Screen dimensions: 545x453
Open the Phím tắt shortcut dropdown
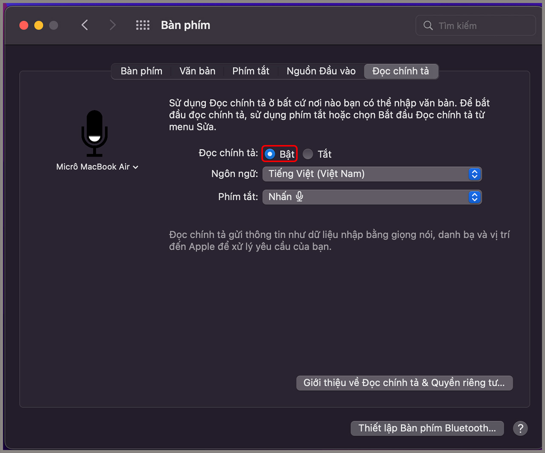pyautogui.click(x=372, y=197)
